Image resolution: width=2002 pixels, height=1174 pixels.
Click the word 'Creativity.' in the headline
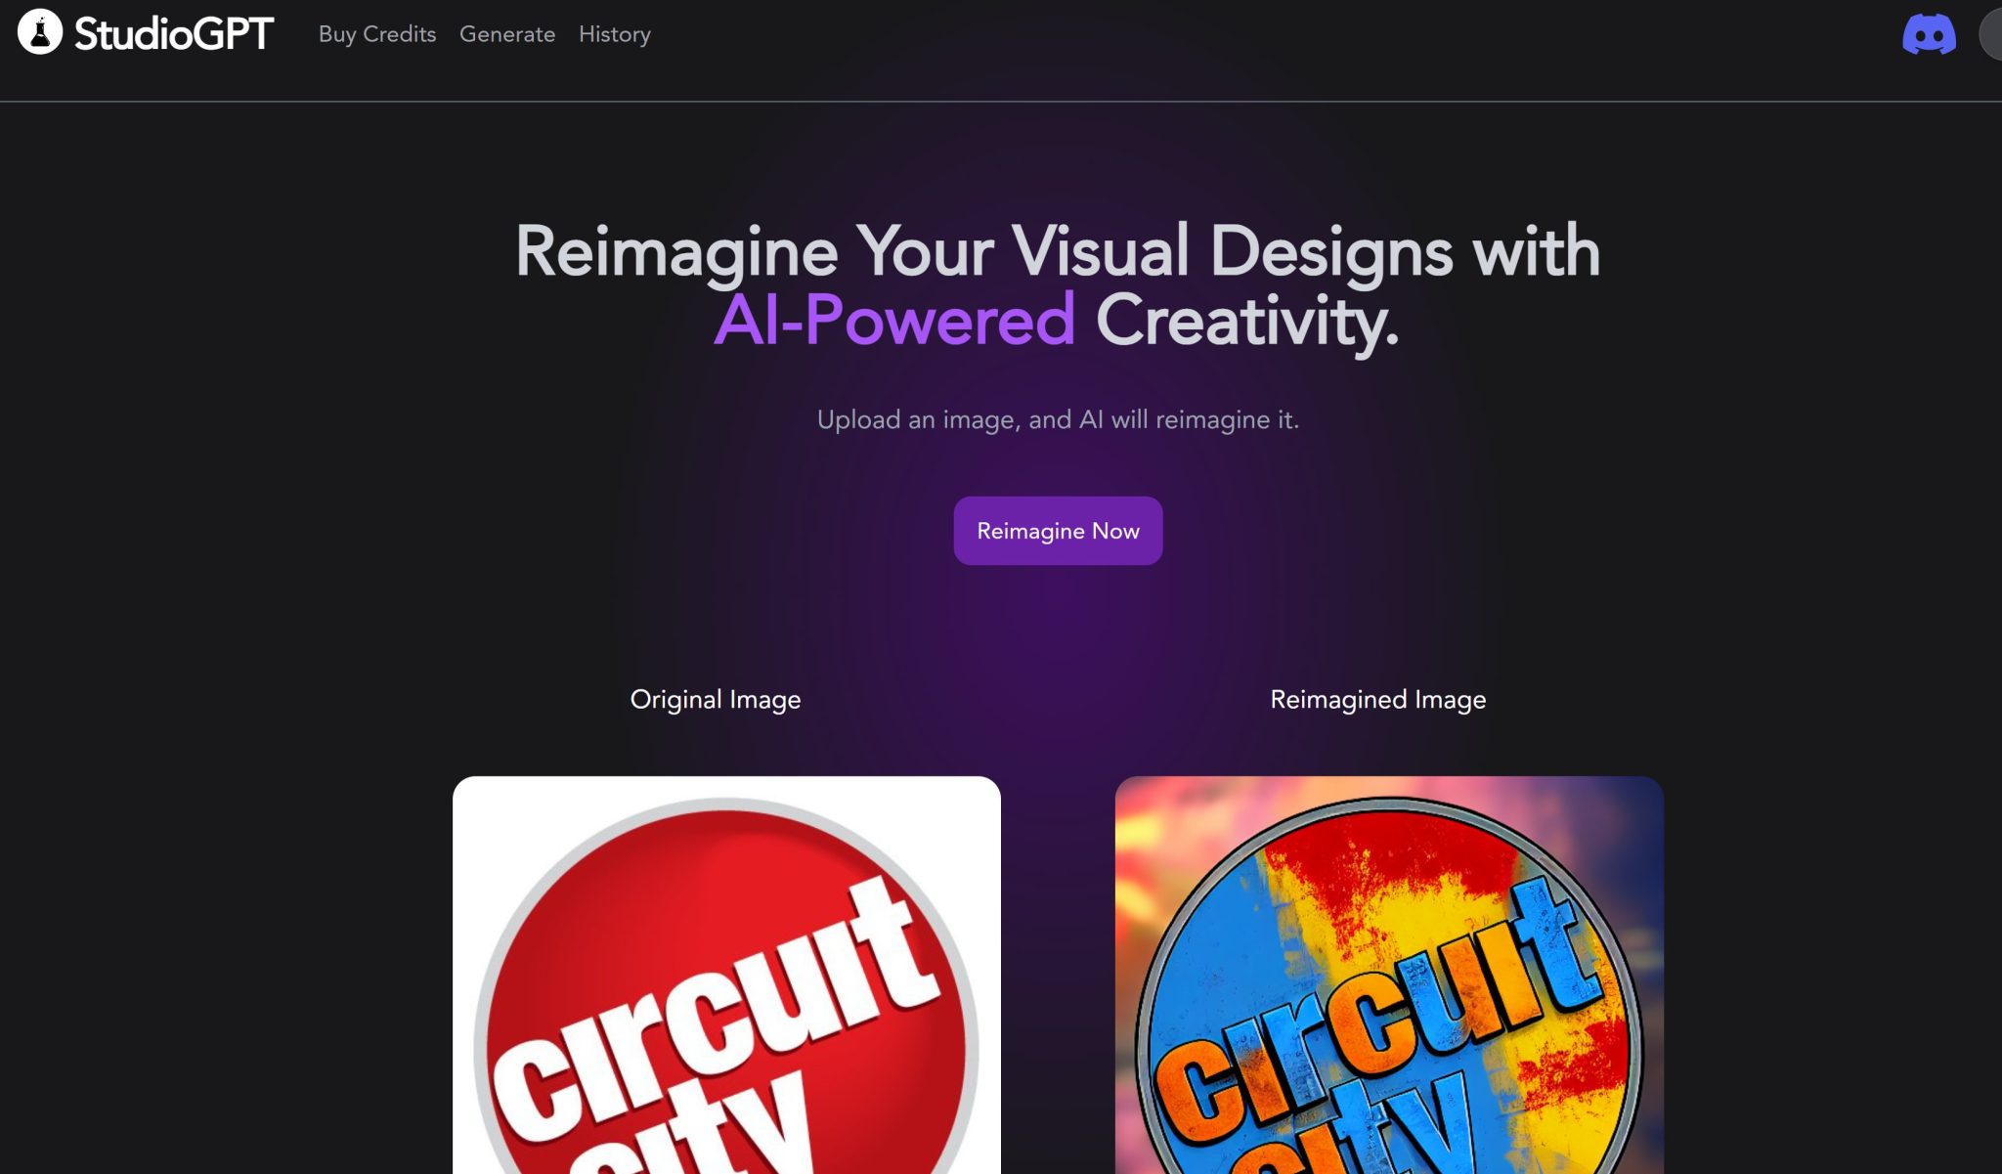point(1247,321)
